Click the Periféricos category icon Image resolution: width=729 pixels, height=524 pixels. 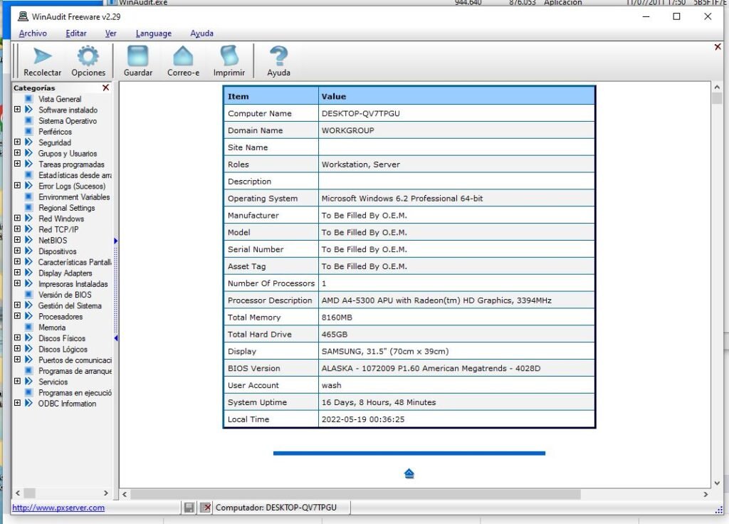28,131
